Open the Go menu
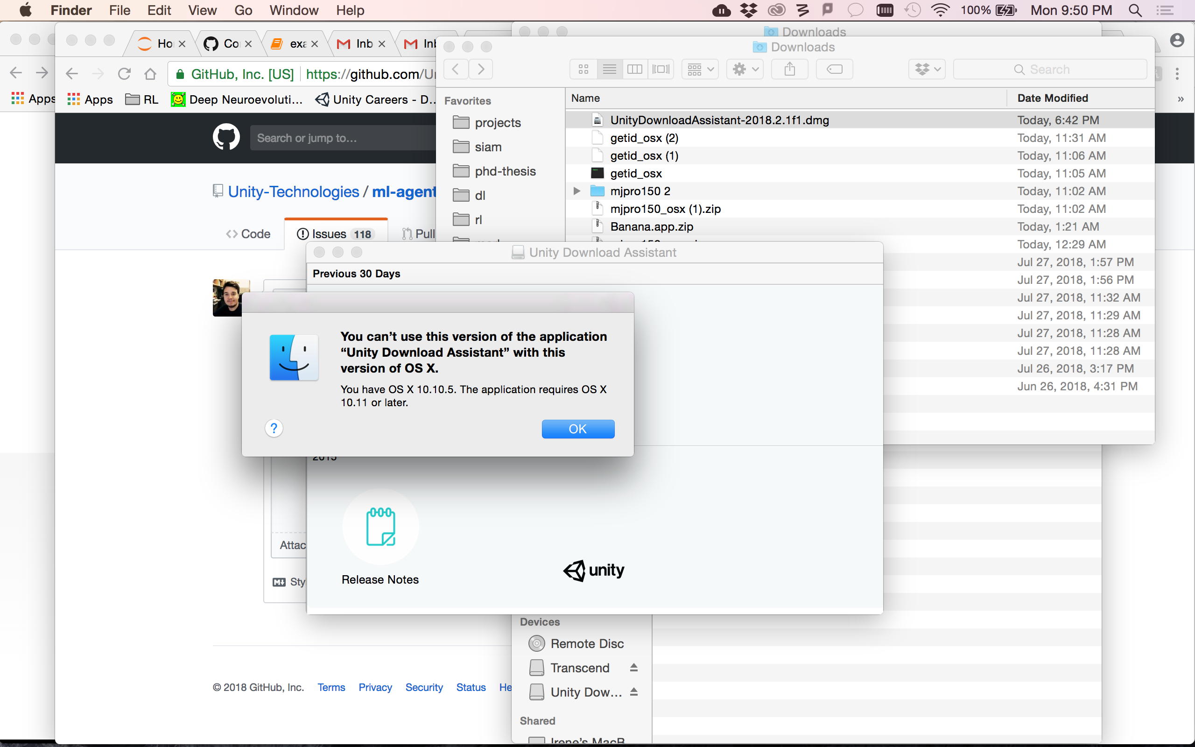The image size is (1195, 747). (x=244, y=10)
